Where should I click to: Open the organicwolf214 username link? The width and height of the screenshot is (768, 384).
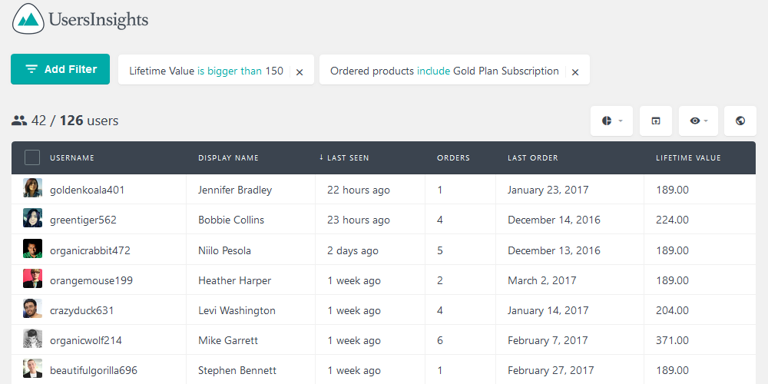pyautogui.click(x=86, y=340)
